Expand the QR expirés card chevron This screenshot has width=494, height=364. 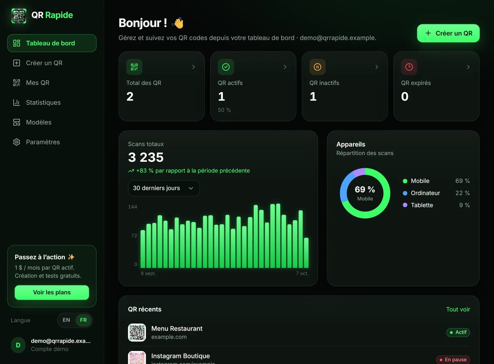(x=468, y=67)
